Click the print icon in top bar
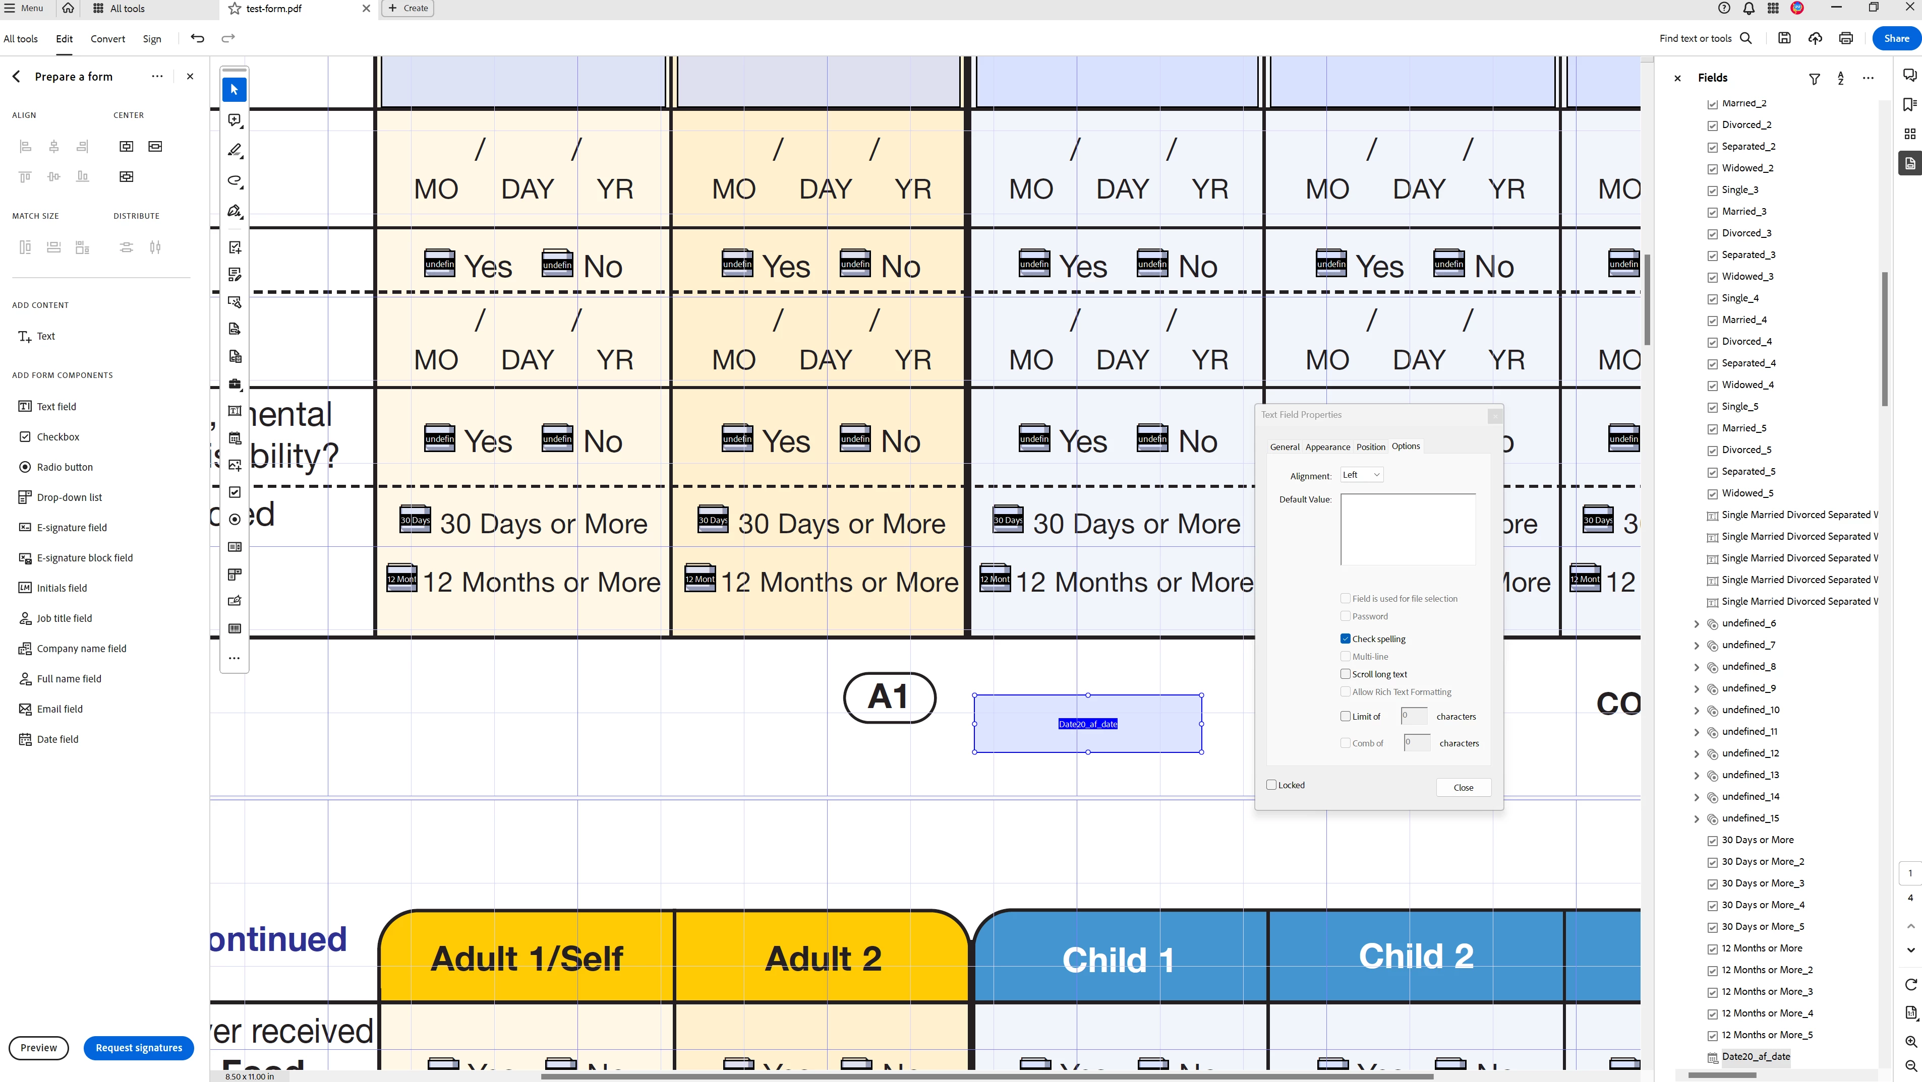1922x1082 pixels. point(1846,38)
